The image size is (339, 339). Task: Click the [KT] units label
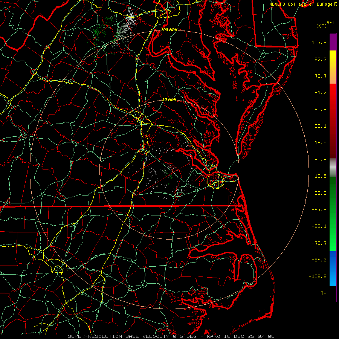(x=321, y=26)
